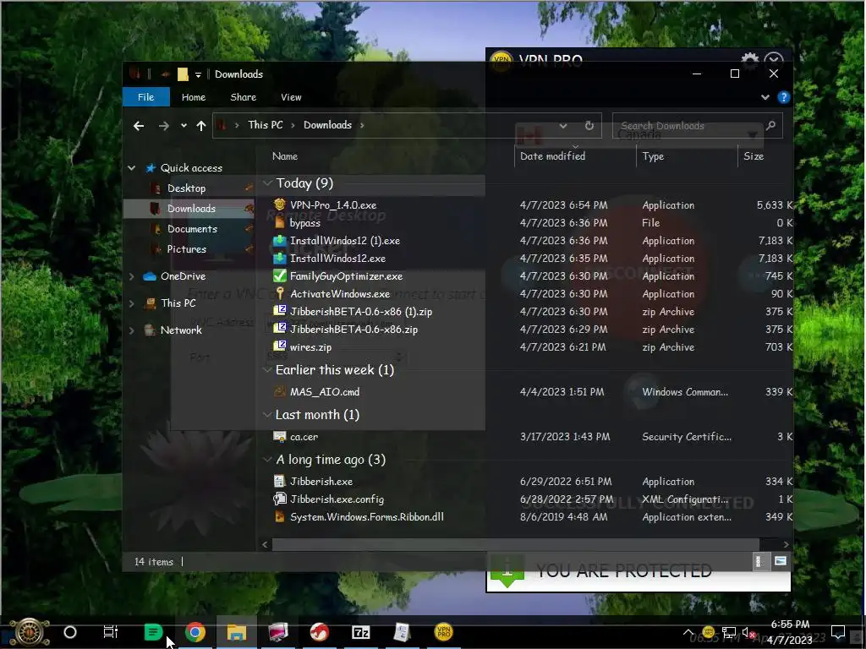The image size is (866, 649).
Task: Select the wires.zip archive icon
Action: click(x=280, y=346)
